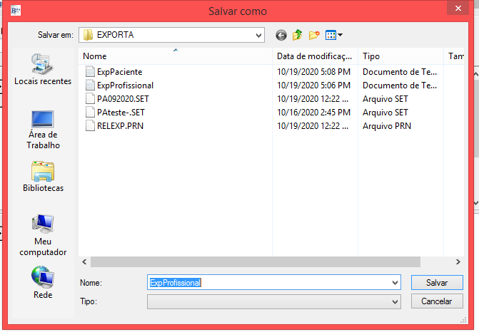Click the horizontal scrollbar right arrow
This screenshot has height=332, width=479.
coord(459,262)
